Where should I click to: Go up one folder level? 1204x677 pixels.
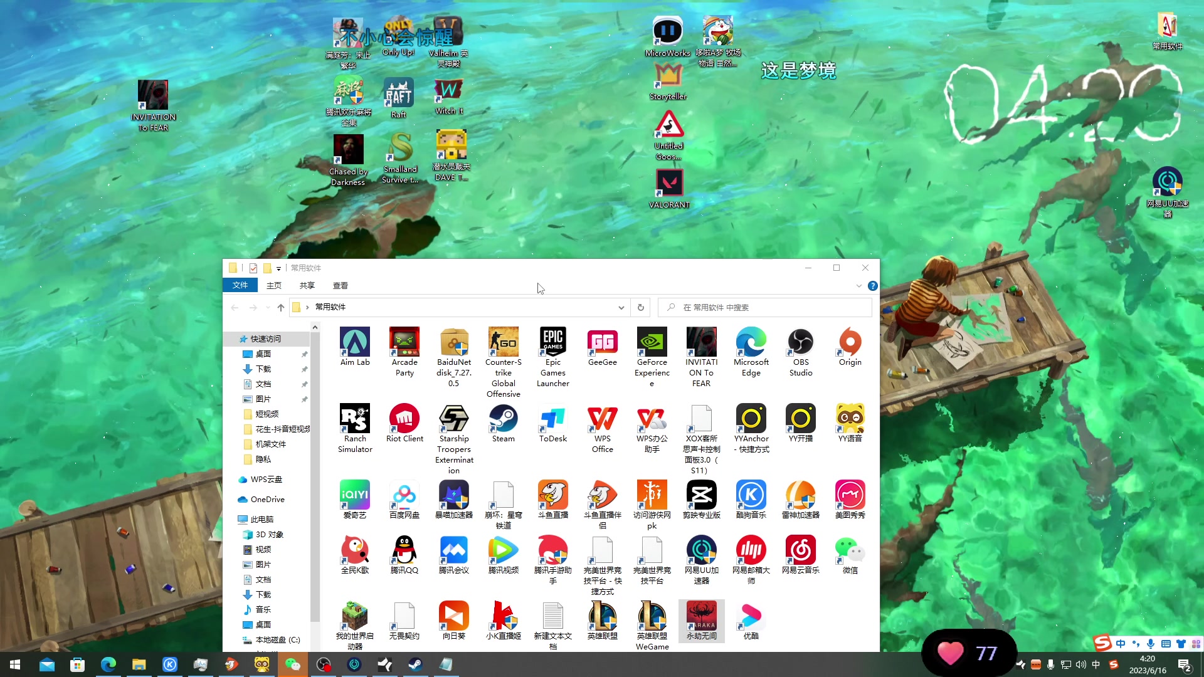click(x=281, y=307)
